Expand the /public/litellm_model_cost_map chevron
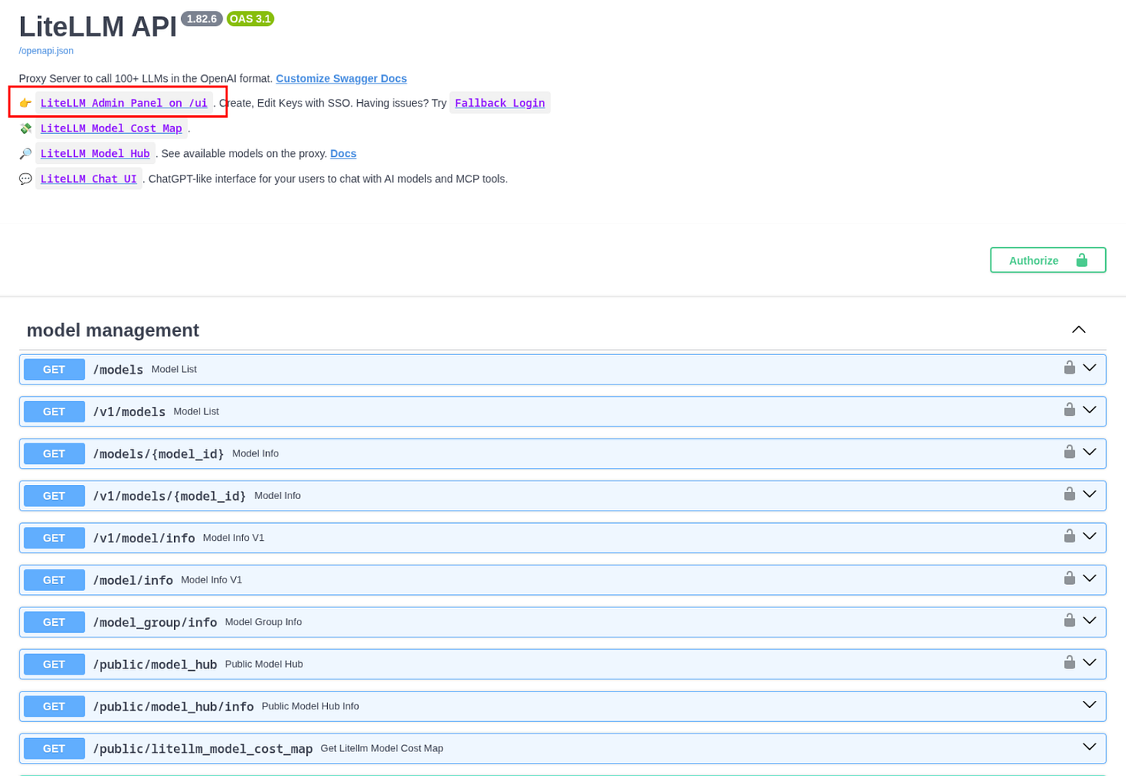Image resolution: width=1126 pixels, height=776 pixels. click(x=1090, y=747)
